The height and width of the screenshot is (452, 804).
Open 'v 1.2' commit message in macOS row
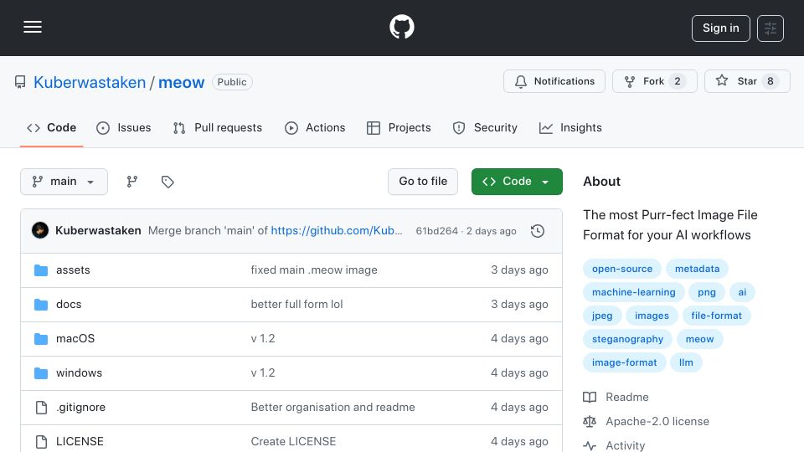(x=262, y=339)
